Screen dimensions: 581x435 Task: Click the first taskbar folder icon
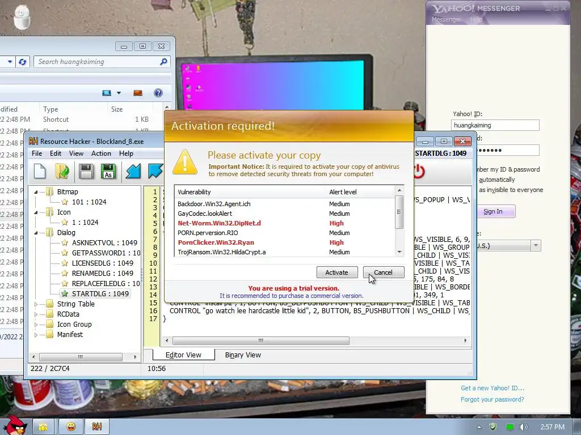[x=43, y=427]
